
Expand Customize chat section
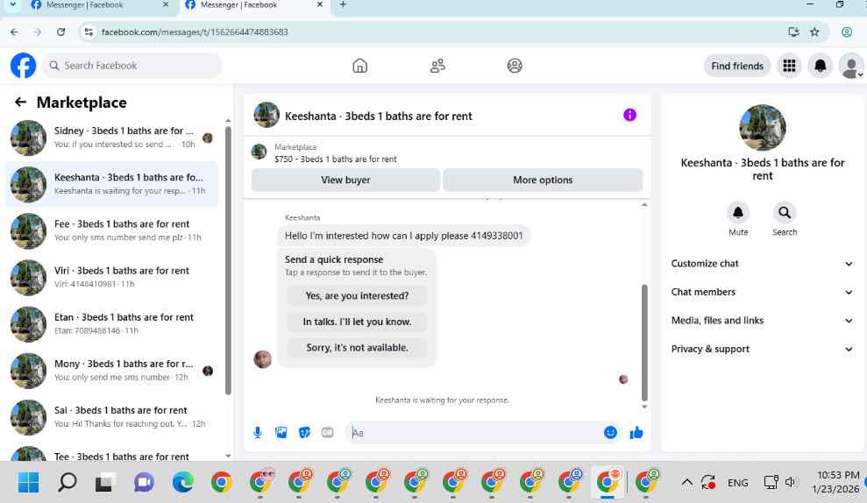pos(762,264)
